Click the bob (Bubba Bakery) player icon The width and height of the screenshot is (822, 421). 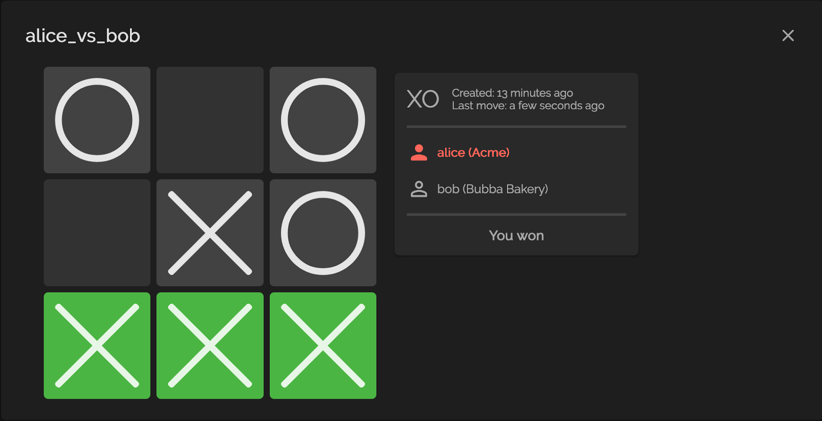419,189
